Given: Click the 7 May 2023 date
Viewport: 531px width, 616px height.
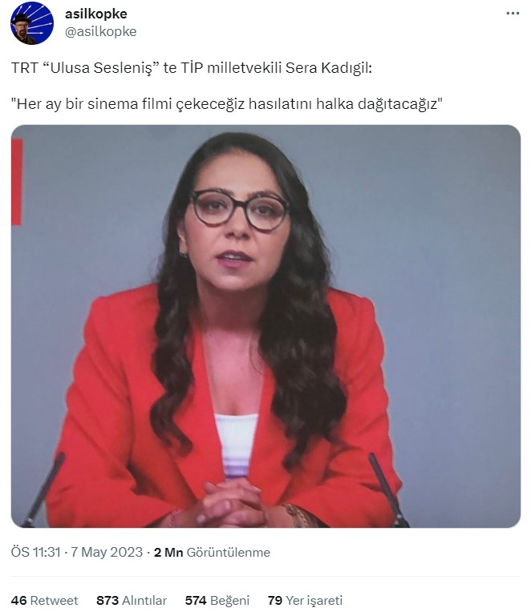Looking at the screenshot, I should coord(107,553).
